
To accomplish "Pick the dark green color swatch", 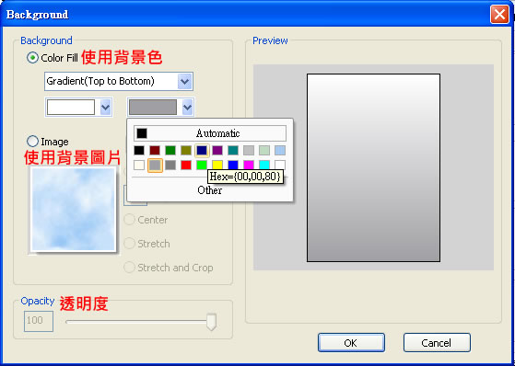I will click(170, 151).
